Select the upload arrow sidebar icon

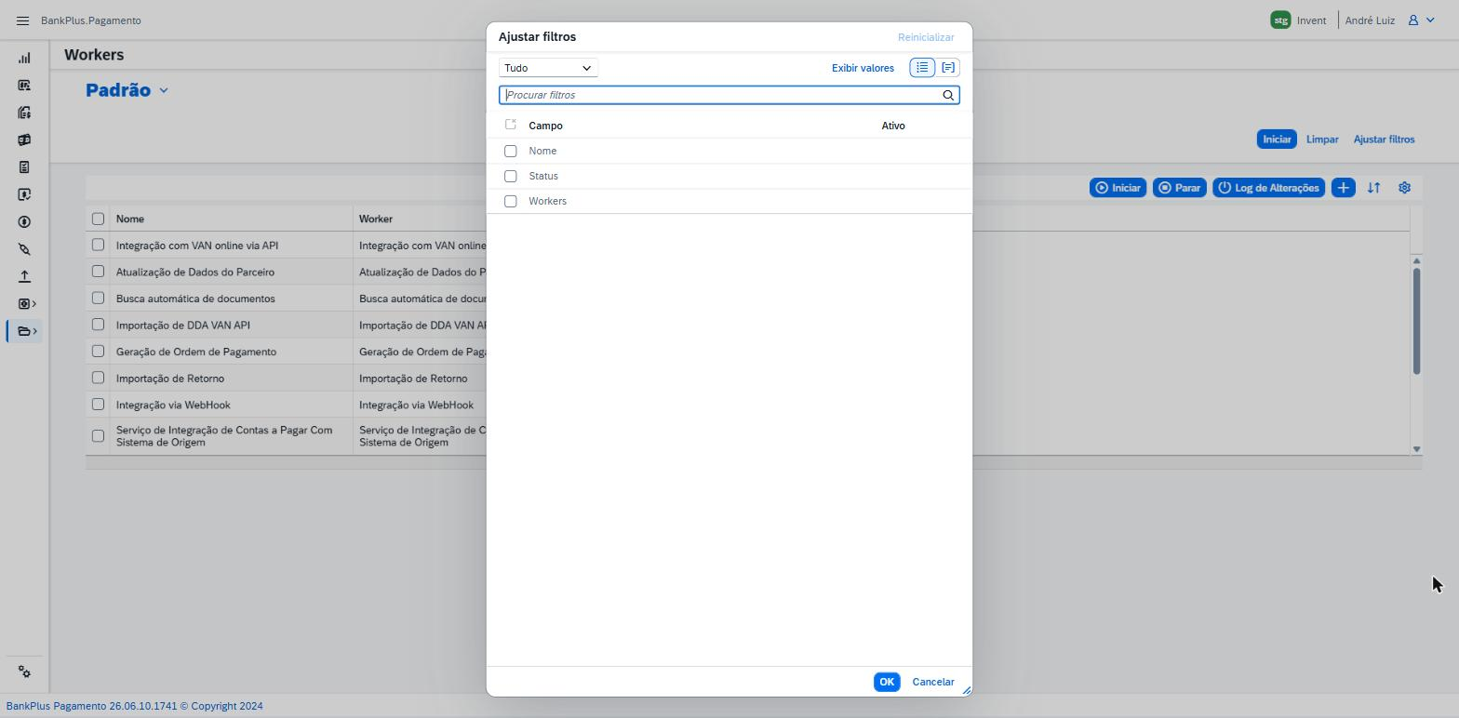(24, 276)
